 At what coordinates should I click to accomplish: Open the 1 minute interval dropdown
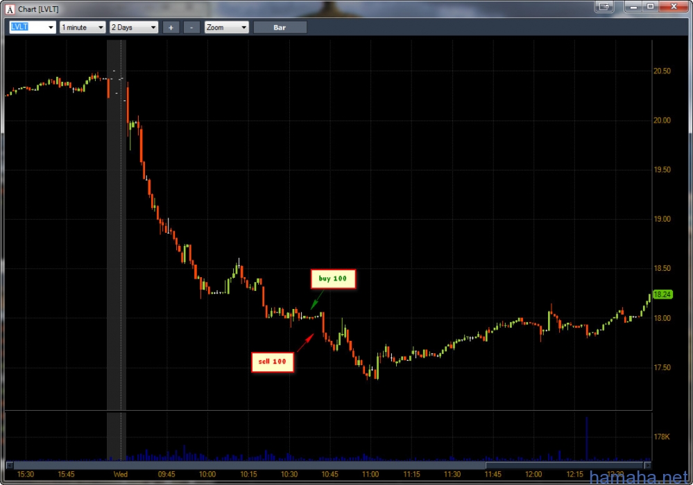(x=83, y=27)
